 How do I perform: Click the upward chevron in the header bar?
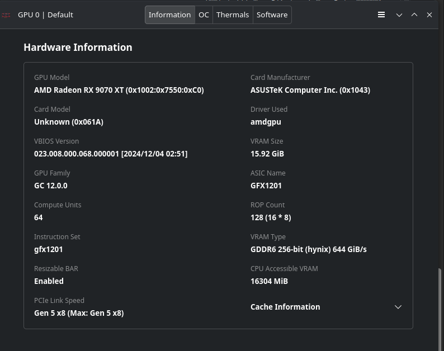[x=414, y=15]
